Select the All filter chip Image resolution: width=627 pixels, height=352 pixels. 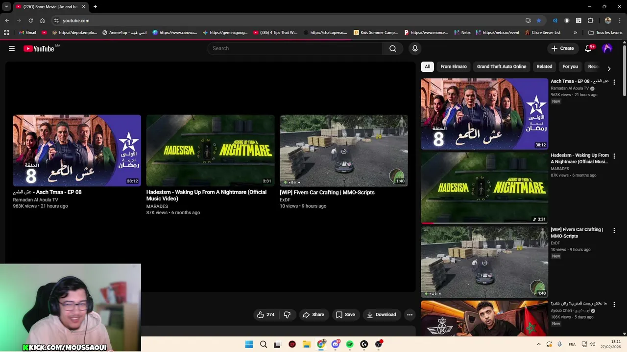coord(427,66)
